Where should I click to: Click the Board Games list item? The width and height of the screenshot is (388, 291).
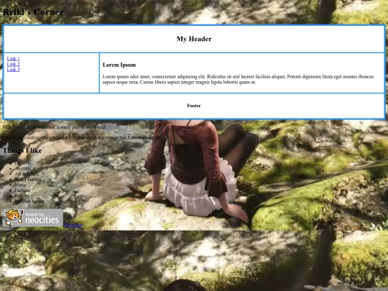click(x=28, y=179)
